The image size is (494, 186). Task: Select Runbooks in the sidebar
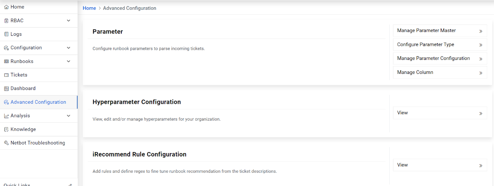point(22,61)
